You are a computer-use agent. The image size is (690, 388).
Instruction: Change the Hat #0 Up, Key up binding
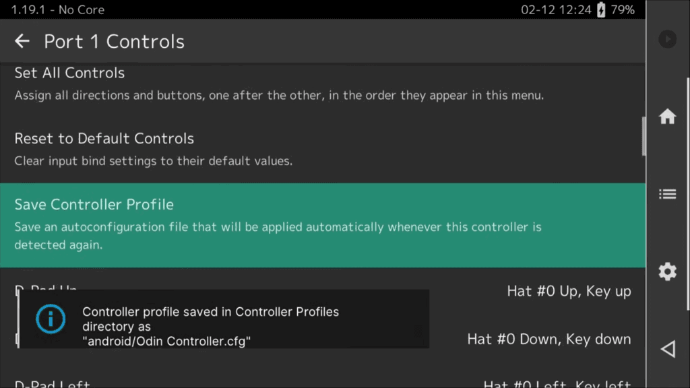point(568,291)
